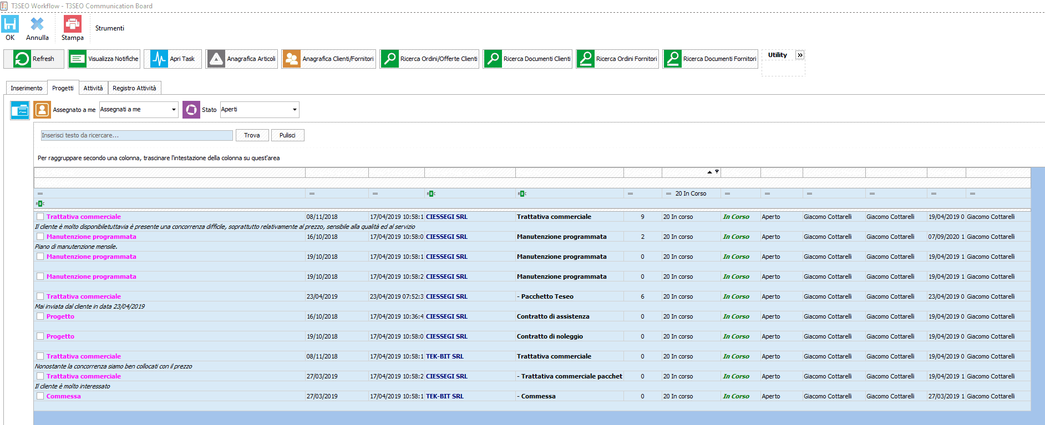Click the Commessa project link
The image size is (1045, 425).
(x=64, y=396)
